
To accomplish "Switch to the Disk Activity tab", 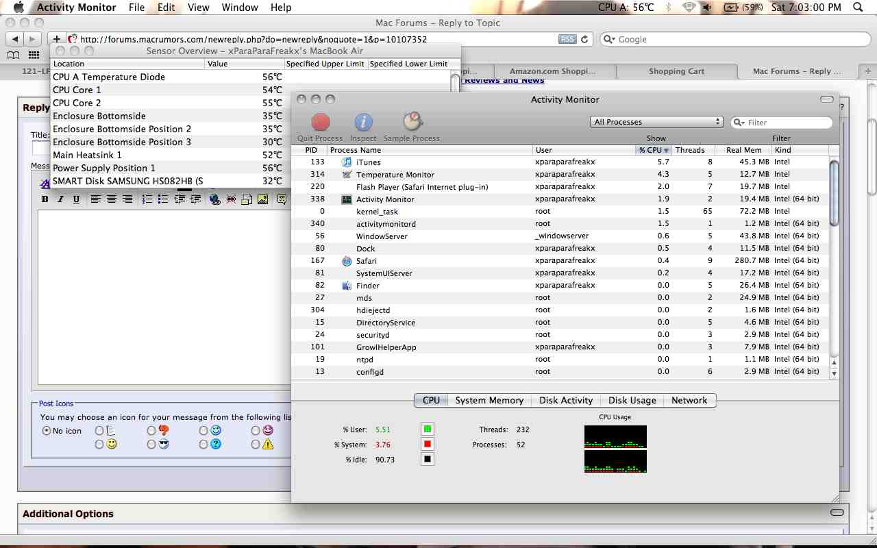I will click(x=566, y=401).
